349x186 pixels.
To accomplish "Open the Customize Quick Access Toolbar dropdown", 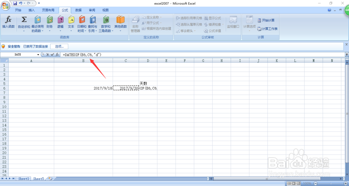I will point(39,3).
